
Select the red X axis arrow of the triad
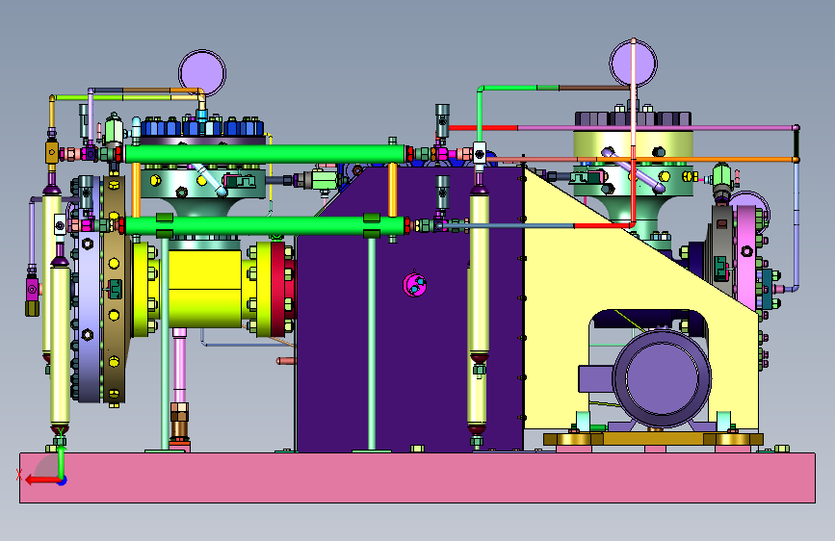(x=42, y=480)
